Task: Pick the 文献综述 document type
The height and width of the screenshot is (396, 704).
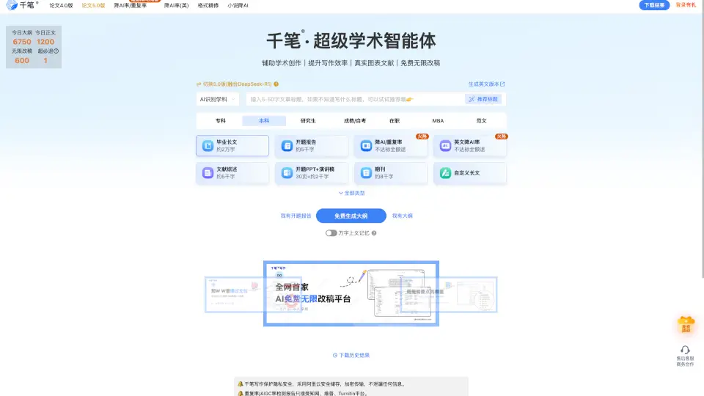Action: 232,173
